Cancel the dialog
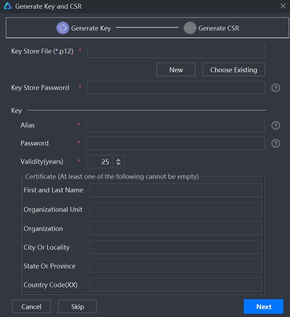The image size is (290, 317). (31, 307)
